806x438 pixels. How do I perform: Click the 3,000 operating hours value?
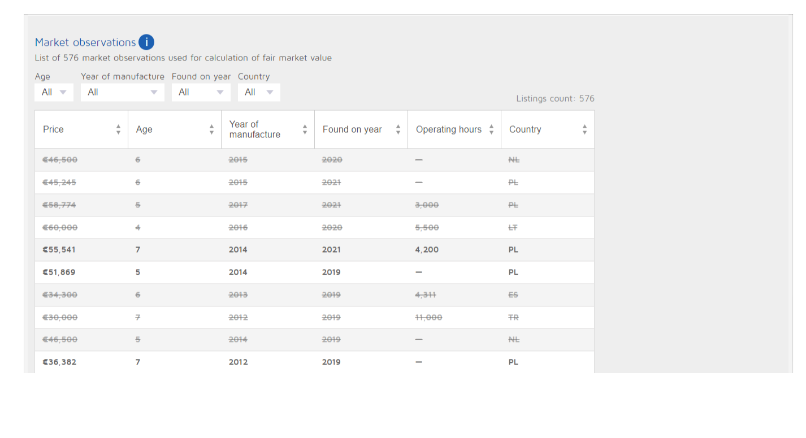point(427,205)
